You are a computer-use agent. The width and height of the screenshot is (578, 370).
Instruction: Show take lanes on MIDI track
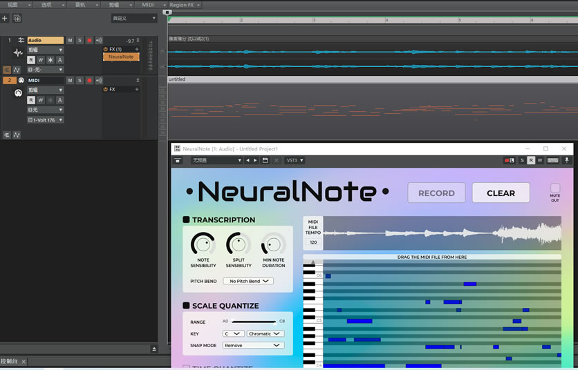(x=7, y=135)
